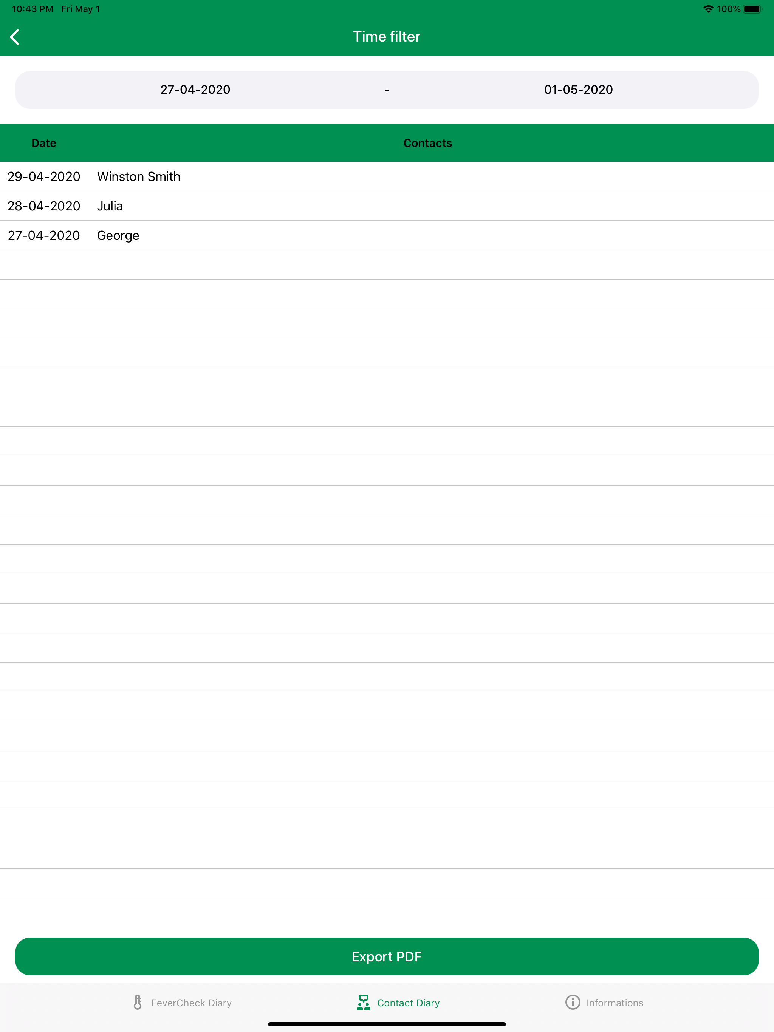This screenshot has width=774, height=1032.
Task: Tap the battery indicator icon
Action: [x=752, y=9]
